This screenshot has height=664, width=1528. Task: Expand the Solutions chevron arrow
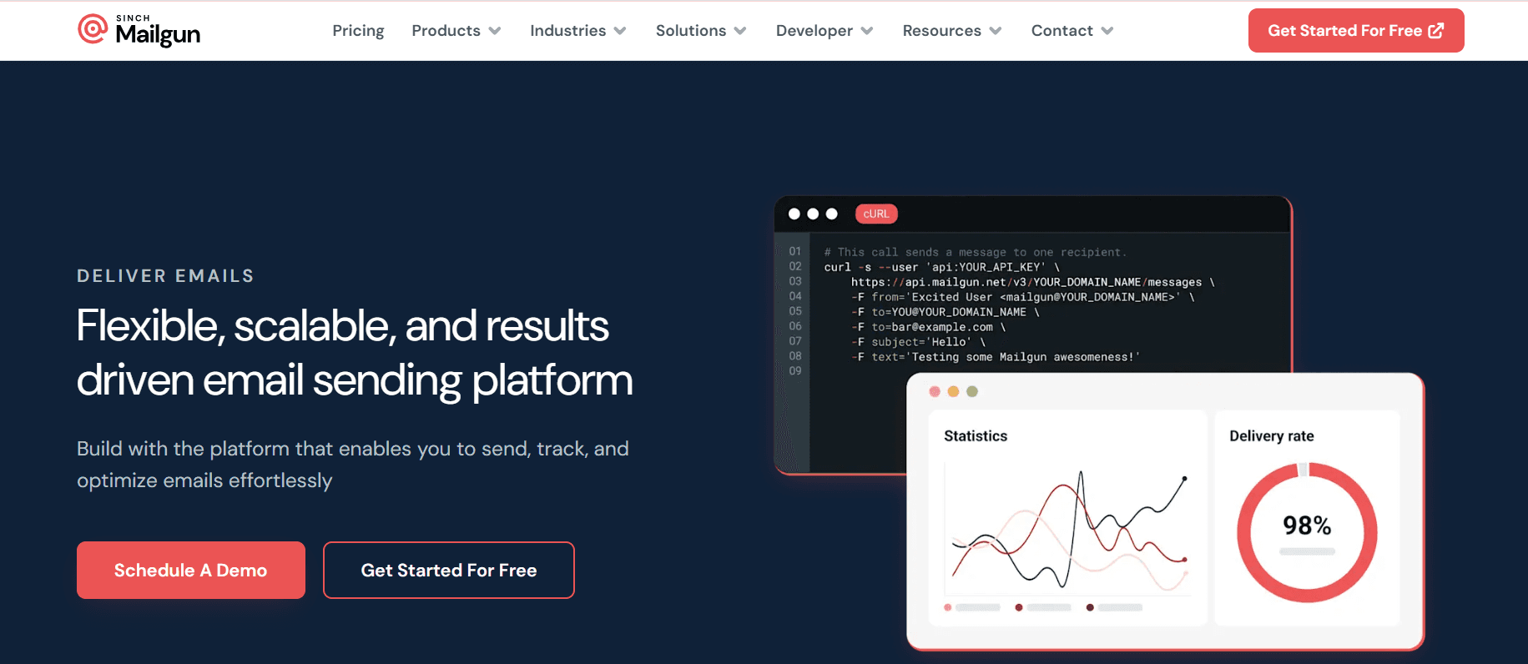740,31
